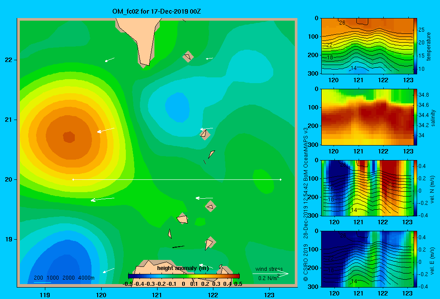Select the northward velocity cross-section panel
Screen dimensions: 440x299
click(367, 188)
